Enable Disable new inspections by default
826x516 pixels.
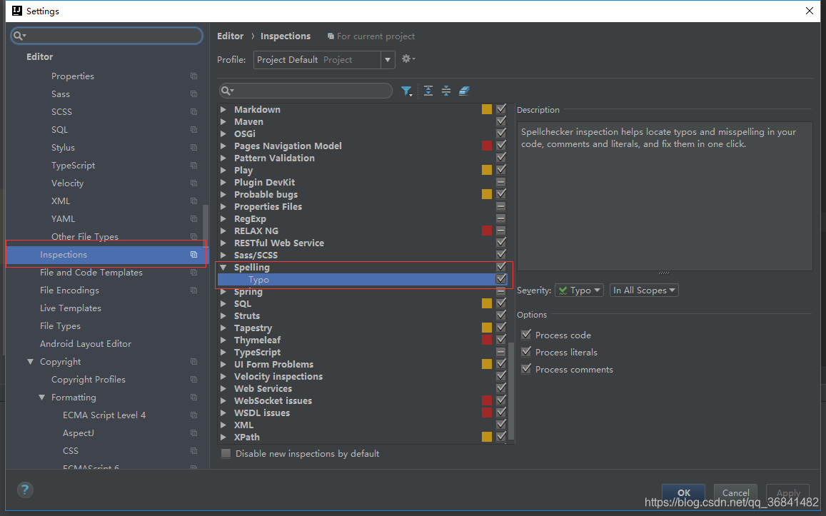[226, 454]
